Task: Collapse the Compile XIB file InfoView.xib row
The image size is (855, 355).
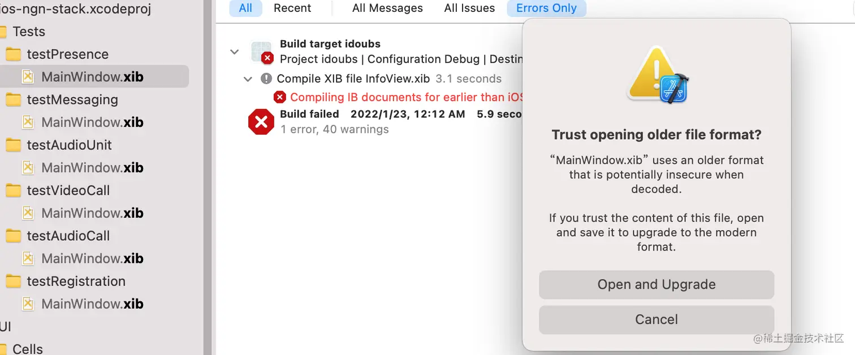Action: click(x=248, y=79)
